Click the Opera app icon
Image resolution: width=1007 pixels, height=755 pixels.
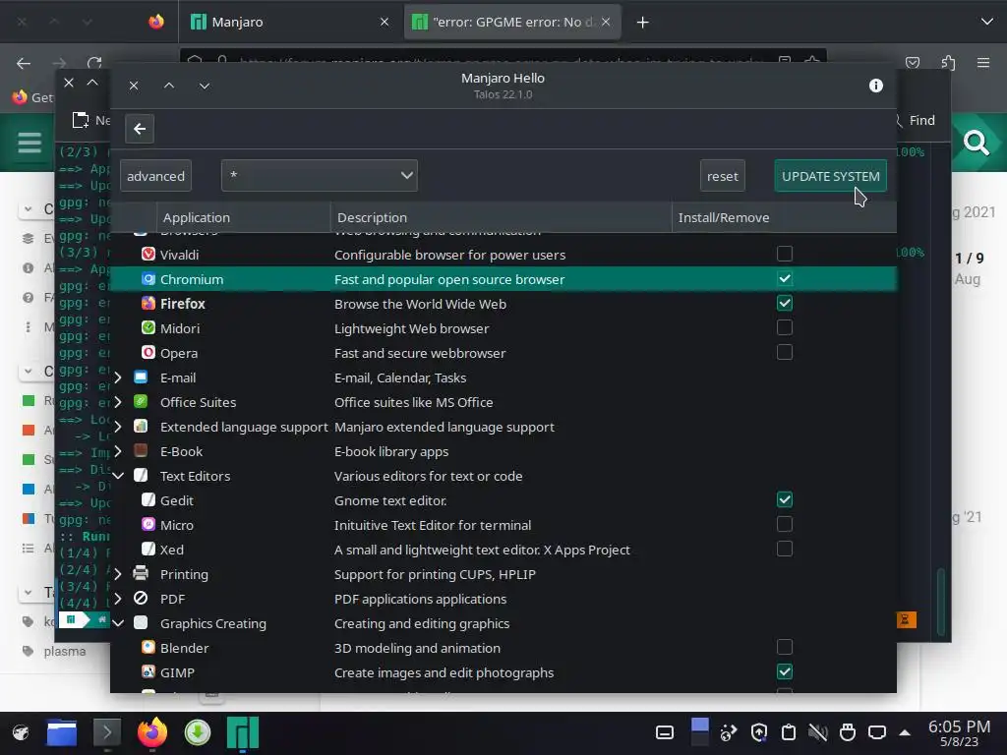(x=148, y=353)
